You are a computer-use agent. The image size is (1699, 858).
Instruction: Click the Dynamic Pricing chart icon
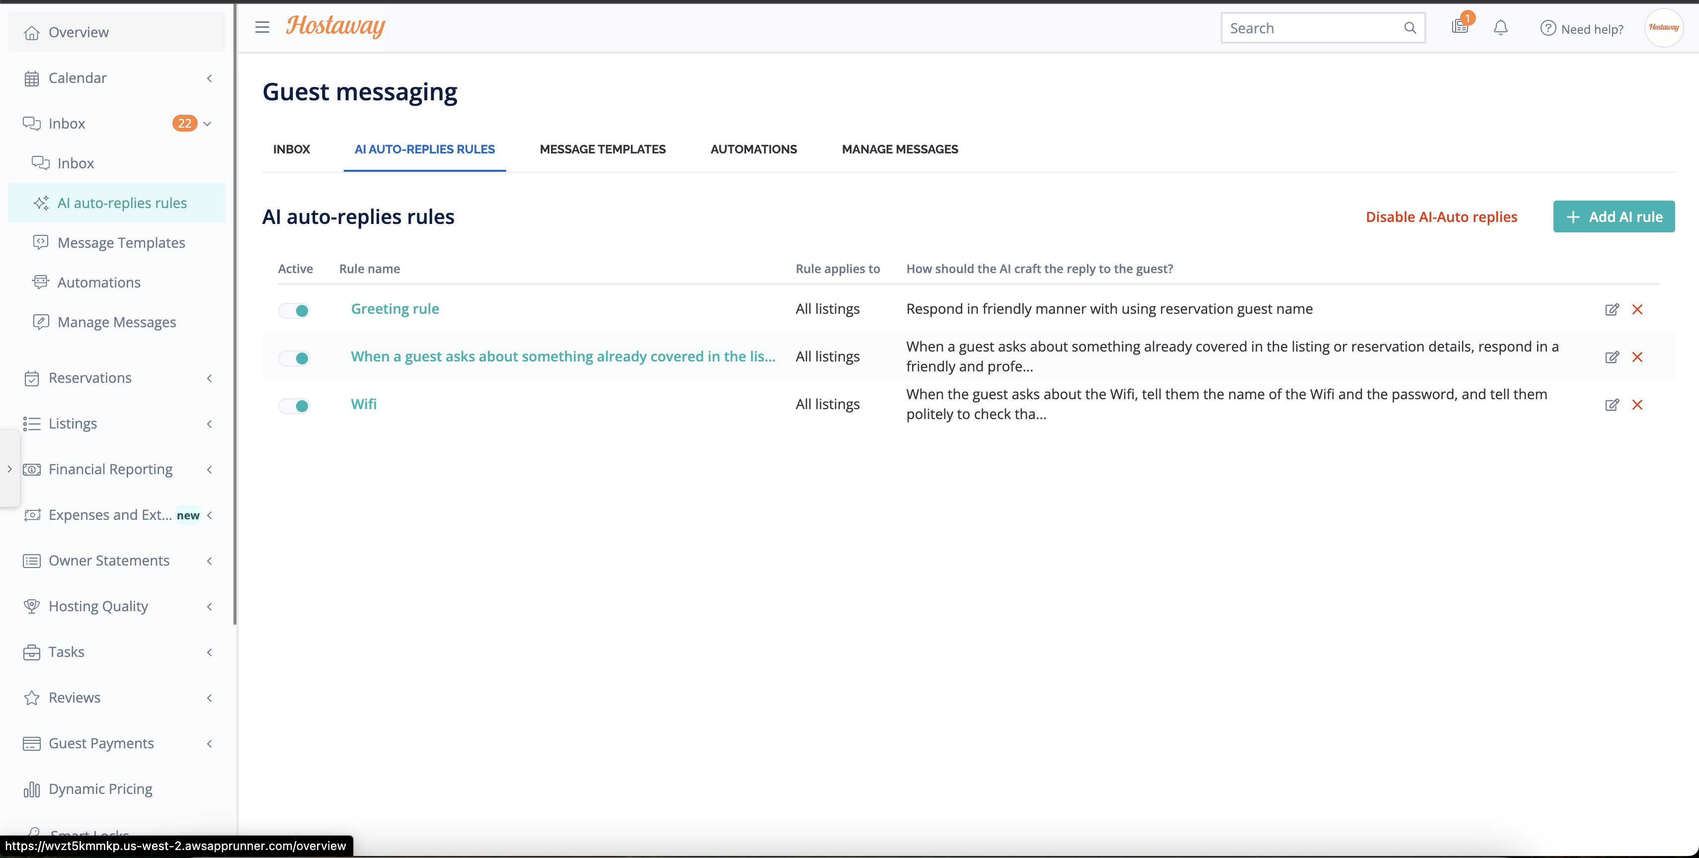pos(31,789)
